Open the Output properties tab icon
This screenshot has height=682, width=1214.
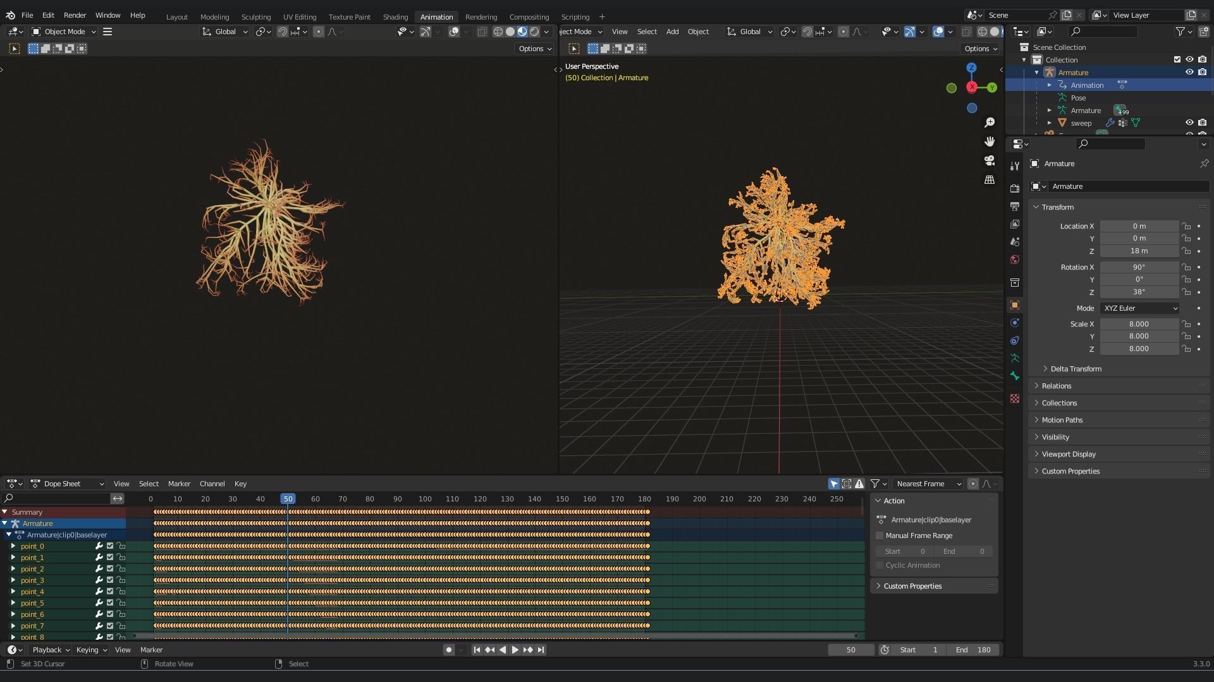point(1015,206)
